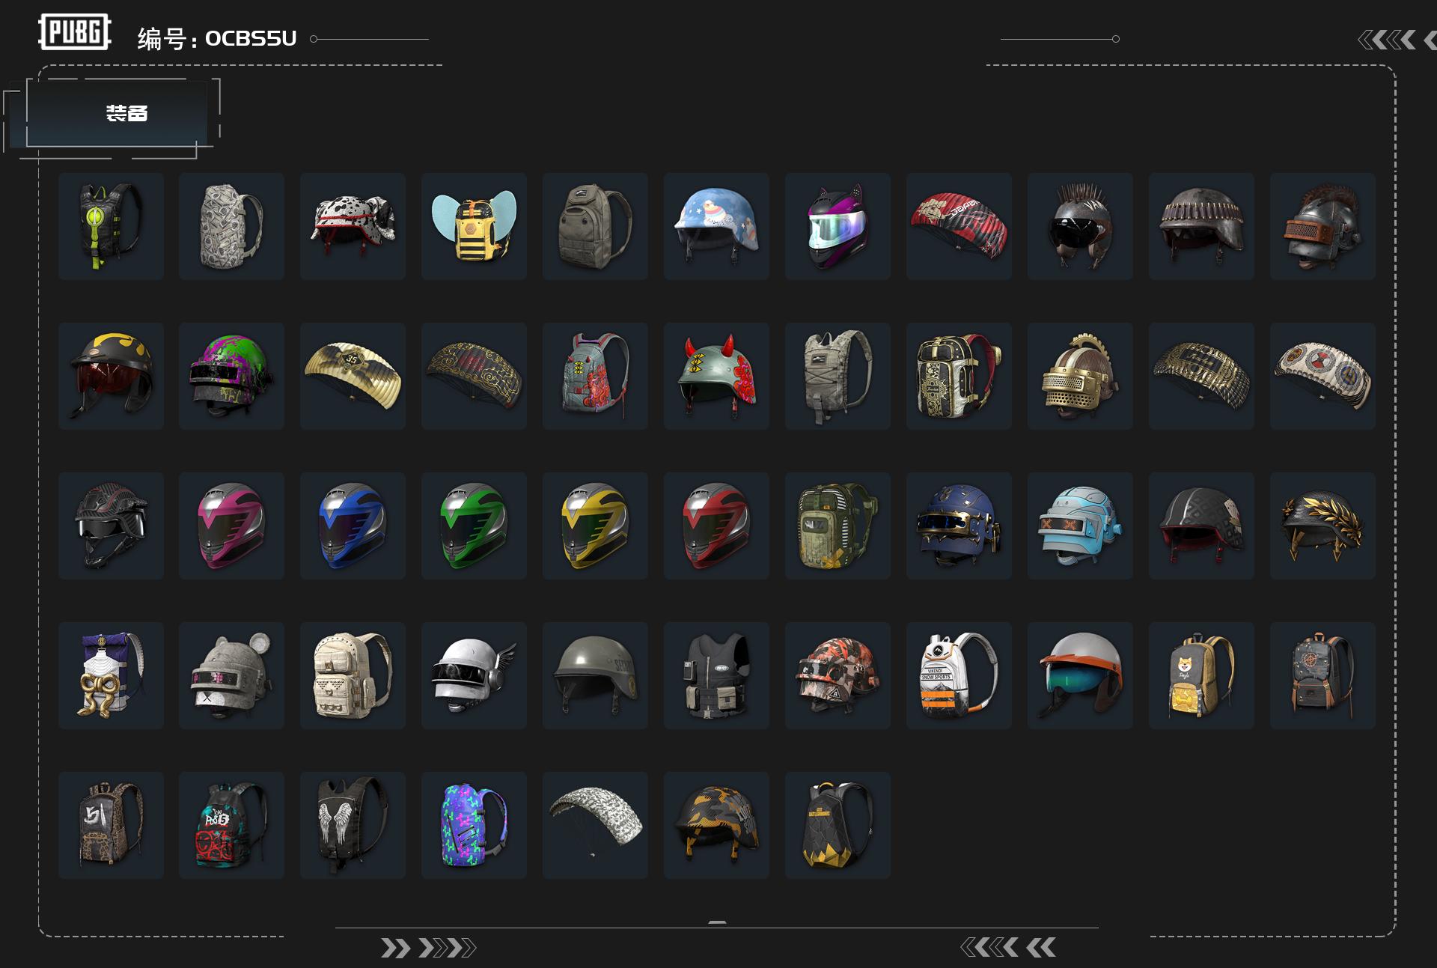Select the Shiba dog yellow backpack
Viewport: 1437px width, 968px height.
(x=1201, y=675)
